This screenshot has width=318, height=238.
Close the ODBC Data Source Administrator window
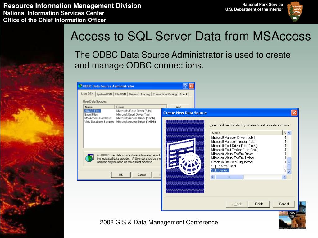coord(191,86)
